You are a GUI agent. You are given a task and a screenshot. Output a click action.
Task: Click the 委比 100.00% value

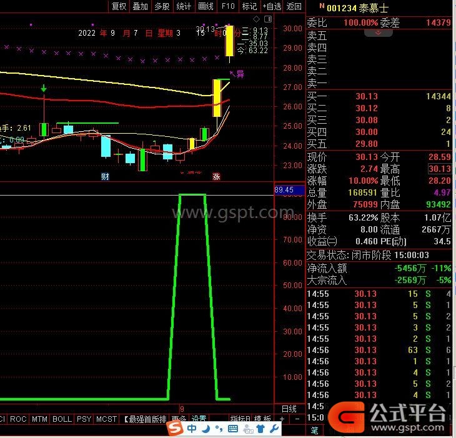point(360,22)
